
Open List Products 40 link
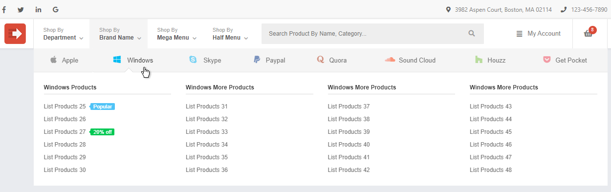349,145
